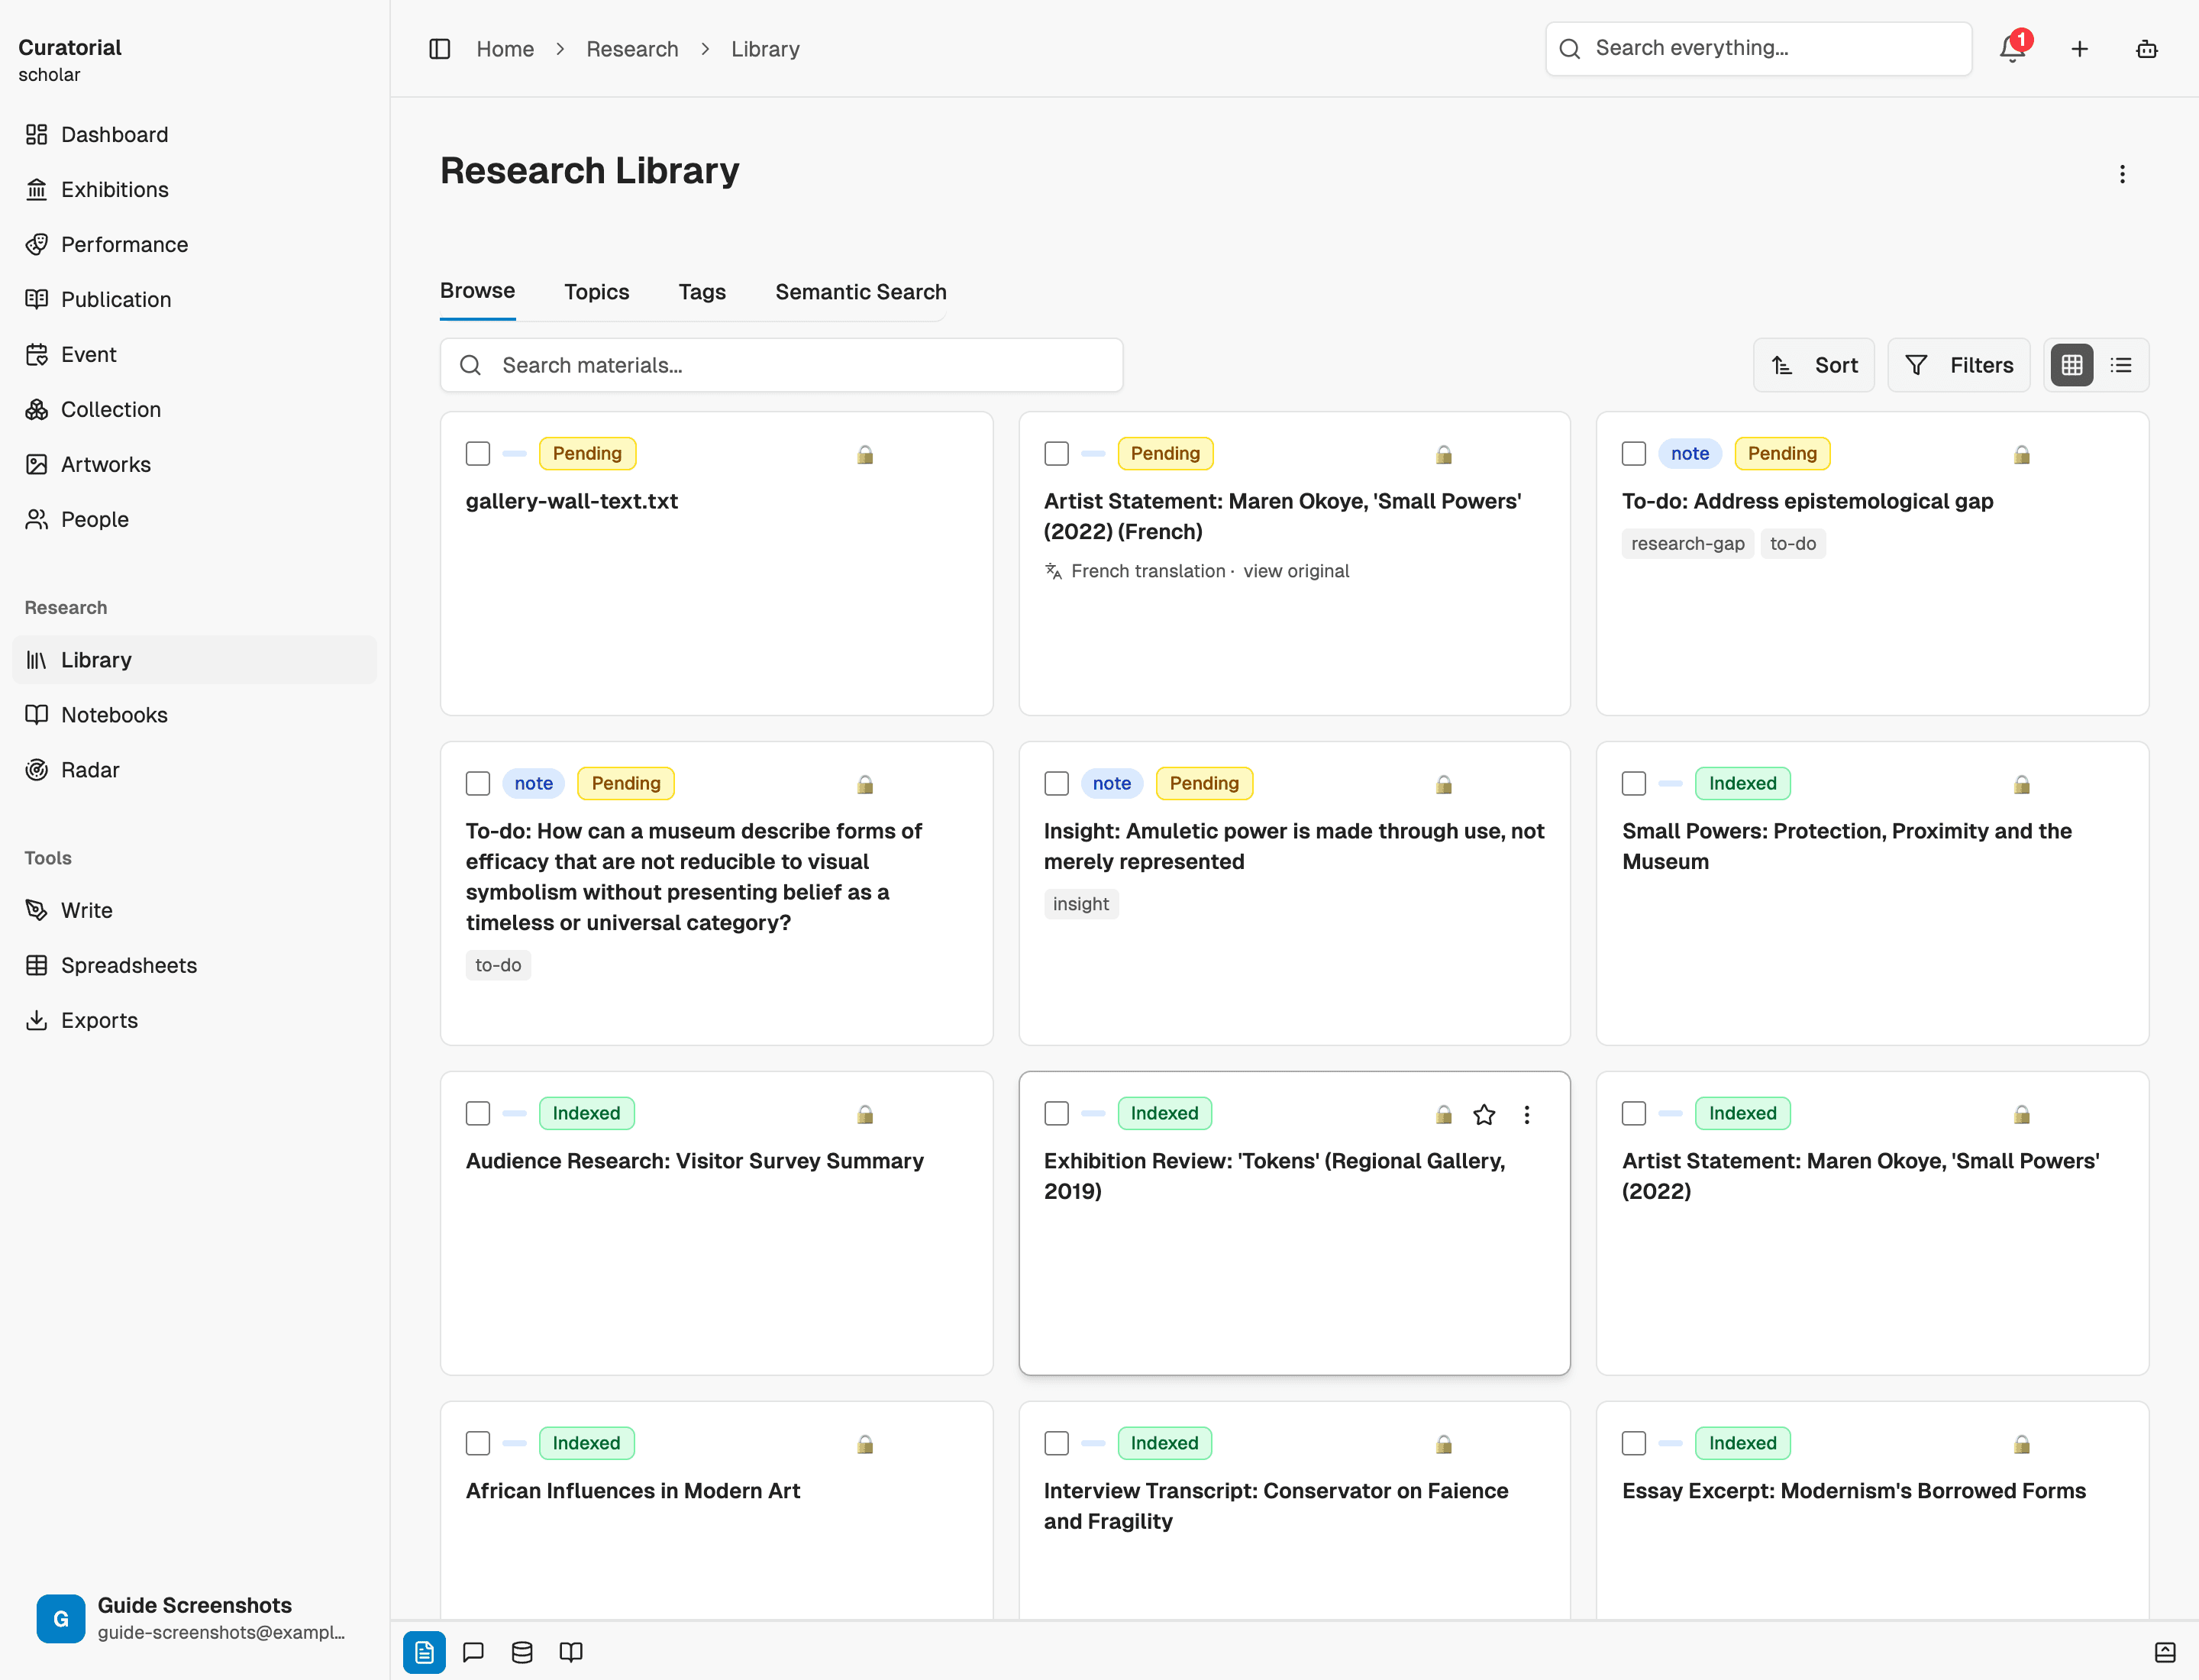Open the database icon in bottom bar

(x=522, y=1652)
